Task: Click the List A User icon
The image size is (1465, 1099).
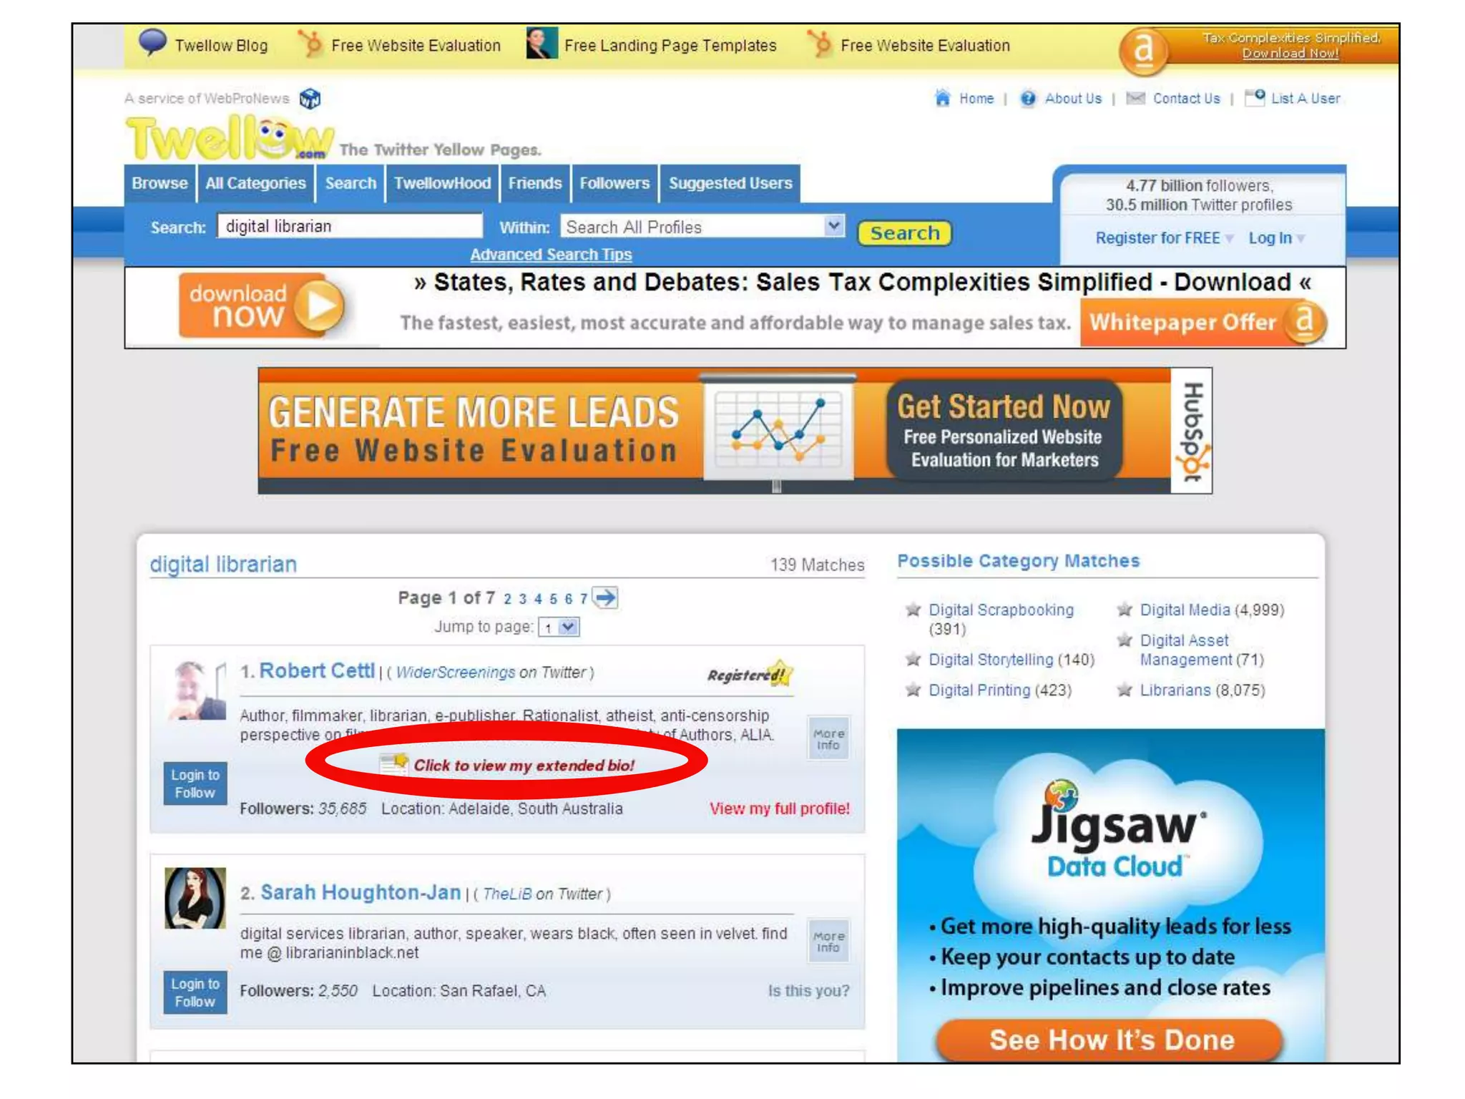Action: coord(1255,97)
